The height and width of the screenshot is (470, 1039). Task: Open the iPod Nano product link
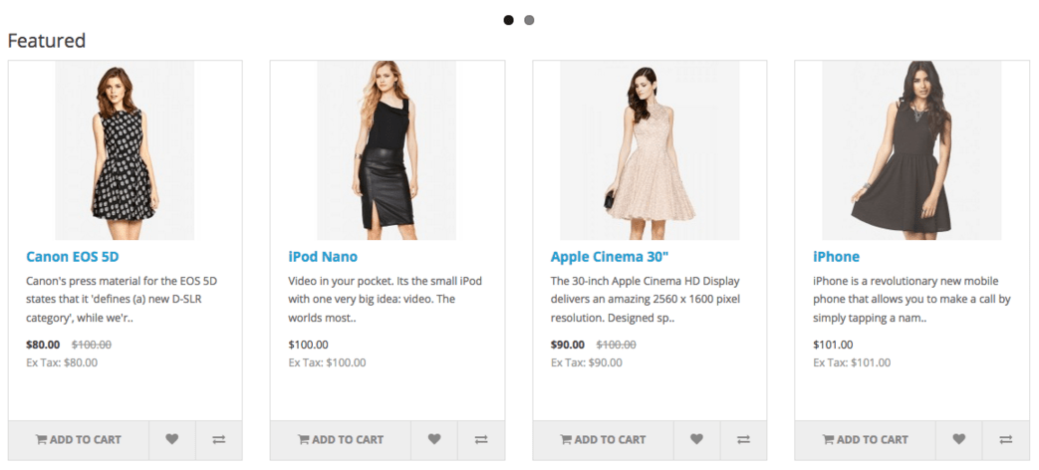pos(323,257)
